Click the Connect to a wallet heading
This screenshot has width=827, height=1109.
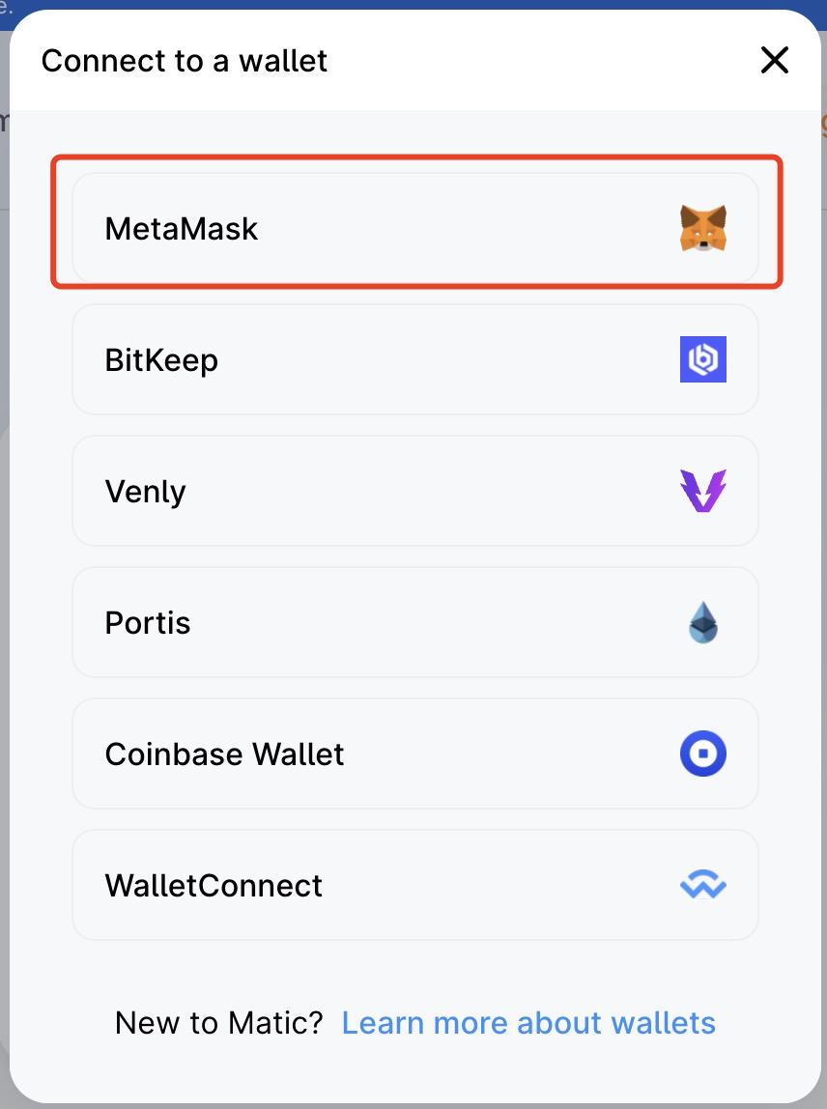(184, 61)
